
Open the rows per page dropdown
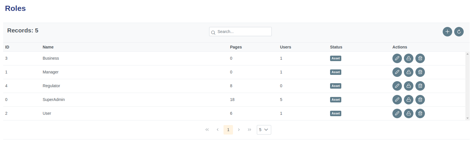[x=264, y=130]
